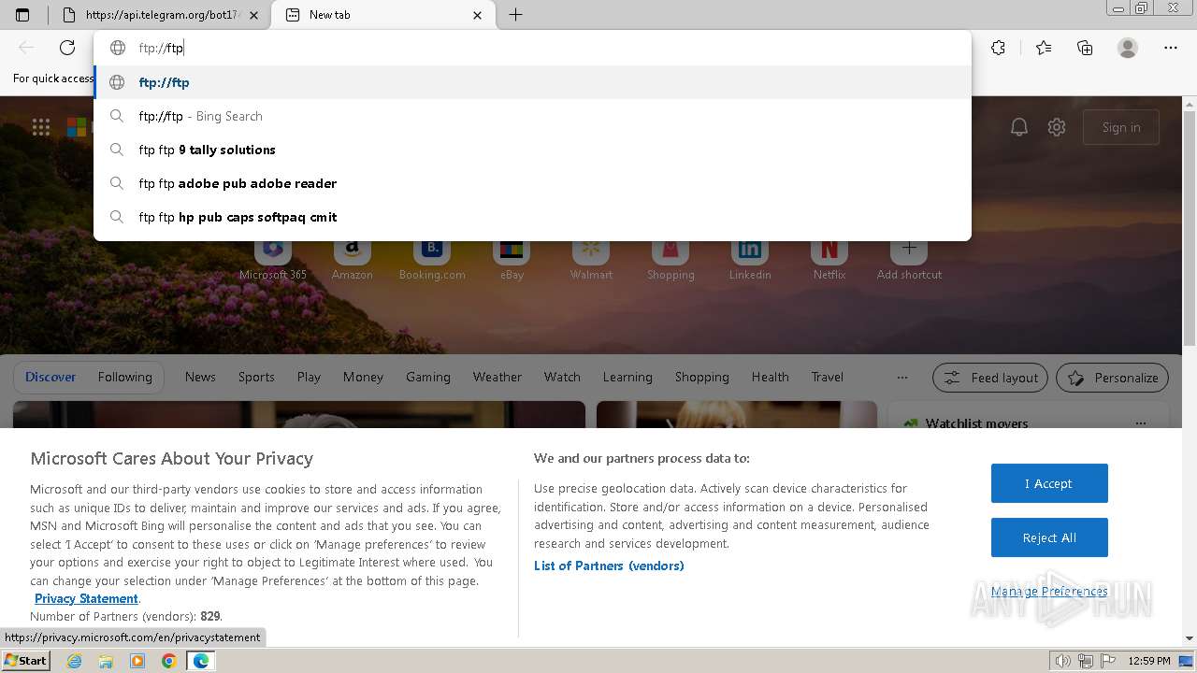This screenshot has height=673, width=1197.
Task: Click the Windows Start button
Action: [x=26, y=660]
